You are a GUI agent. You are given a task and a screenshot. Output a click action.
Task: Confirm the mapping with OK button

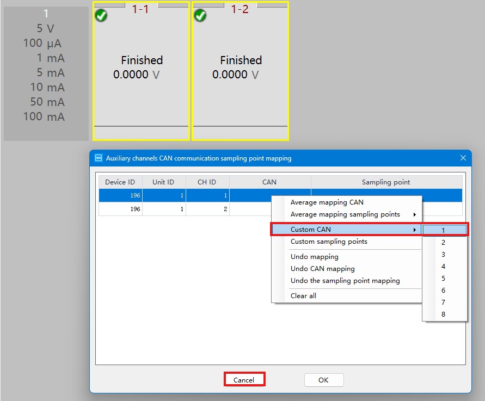tap(323, 380)
